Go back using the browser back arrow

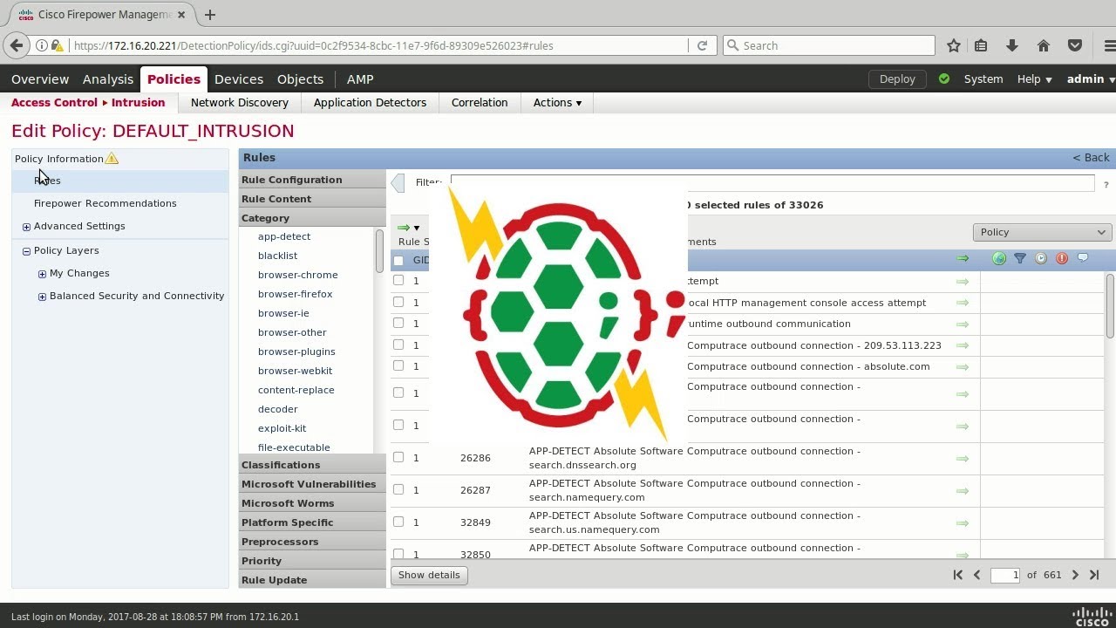tap(17, 45)
